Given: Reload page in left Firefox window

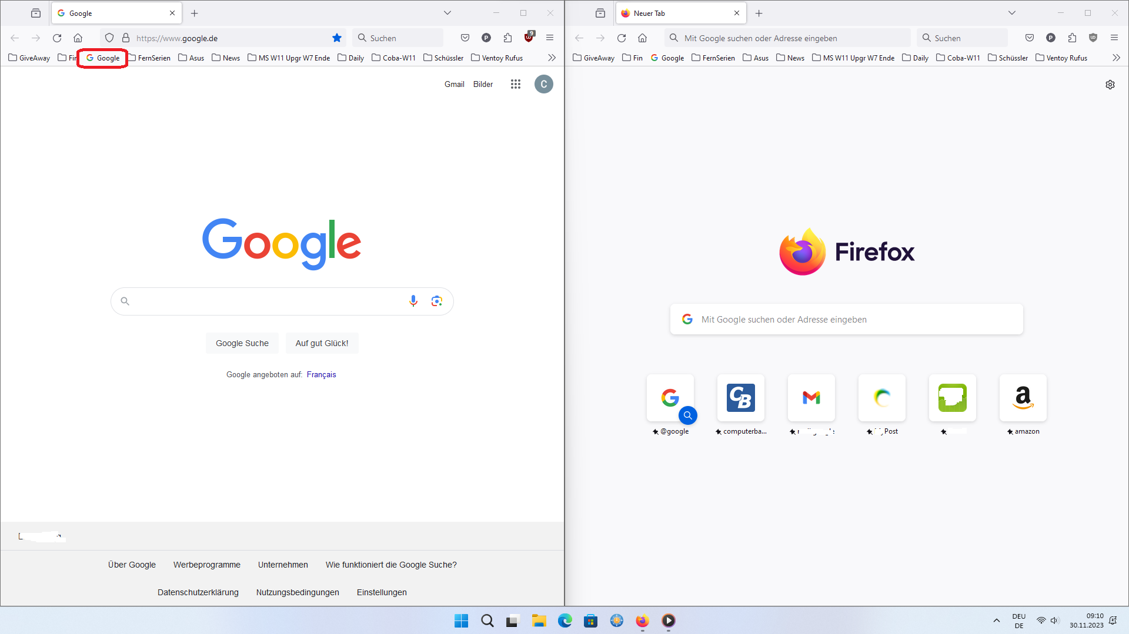Looking at the screenshot, I should coord(57,38).
